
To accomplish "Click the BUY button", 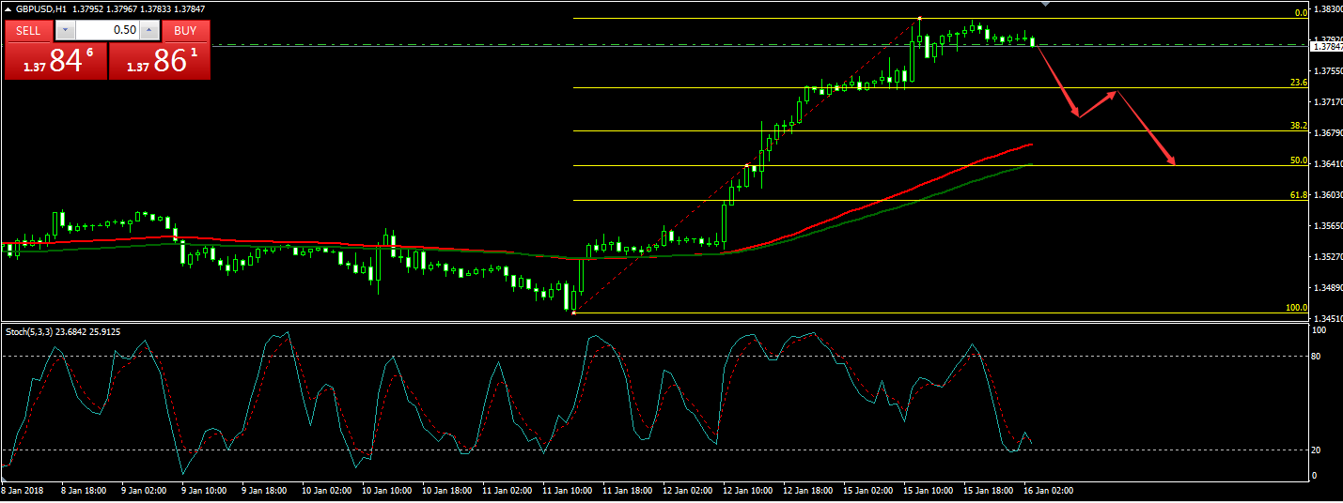I will click(x=186, y=30).
